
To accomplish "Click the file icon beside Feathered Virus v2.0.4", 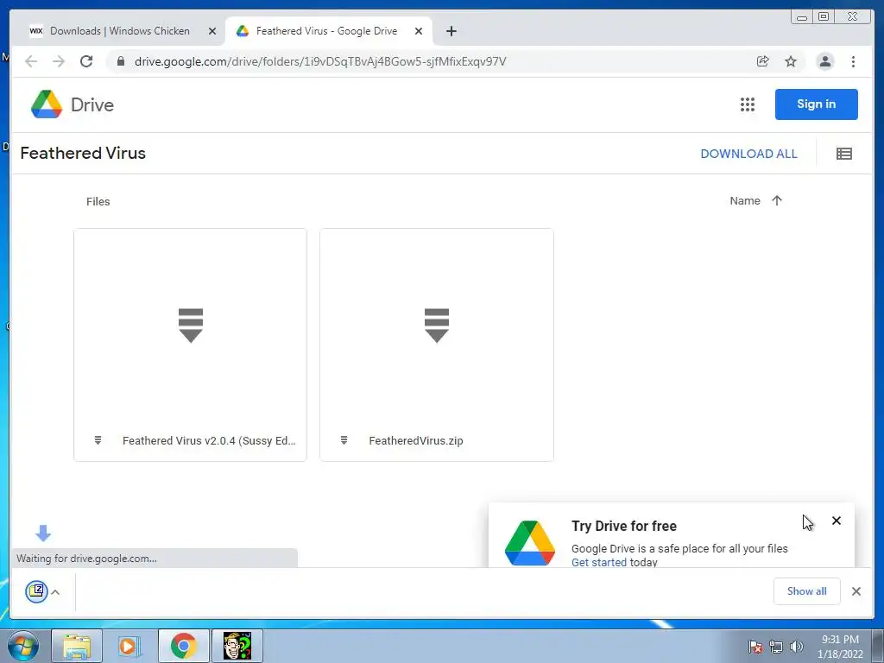I will point(98,440).
